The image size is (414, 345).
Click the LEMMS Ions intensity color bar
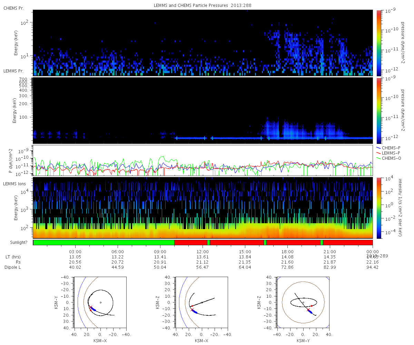pos(379,208)
